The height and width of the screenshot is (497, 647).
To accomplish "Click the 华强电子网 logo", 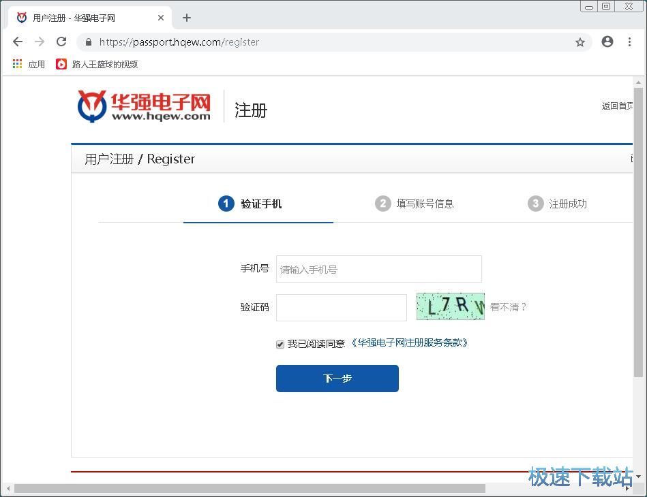I will pyautogui.click(x=144, y=106).
